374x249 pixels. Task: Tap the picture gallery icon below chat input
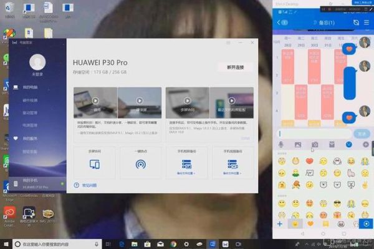pos(298,144)
